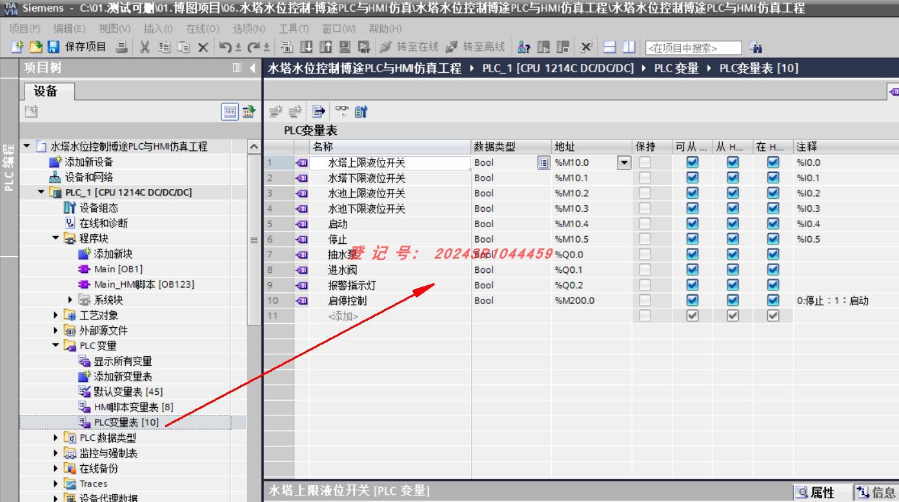Open Main [OB1] block in tree
Screen dimensions: 899x502
click(x=118, y=269)
